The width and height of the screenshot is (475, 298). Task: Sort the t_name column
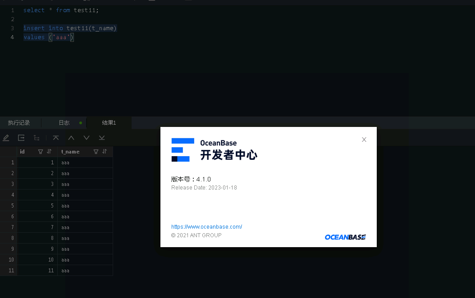click(105, 152)
